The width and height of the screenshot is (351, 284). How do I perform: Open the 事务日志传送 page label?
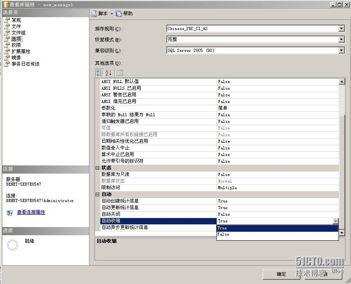point(25,64)
